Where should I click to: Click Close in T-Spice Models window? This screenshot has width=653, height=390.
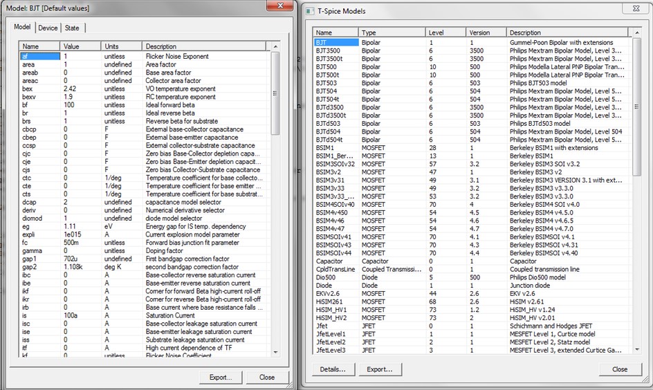620,369
